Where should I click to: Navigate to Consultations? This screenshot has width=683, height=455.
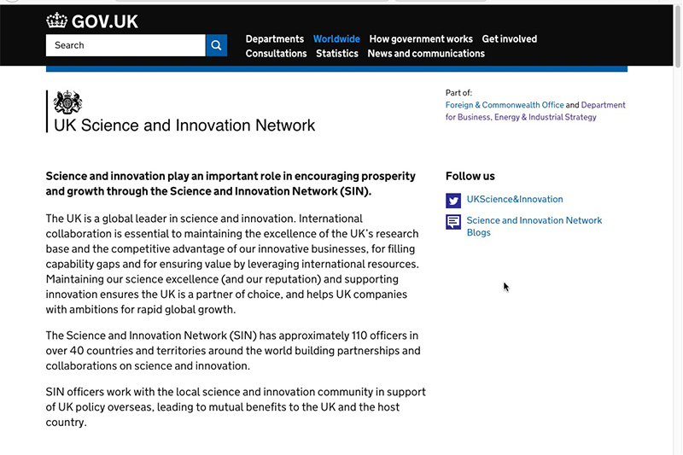point(276,54)
